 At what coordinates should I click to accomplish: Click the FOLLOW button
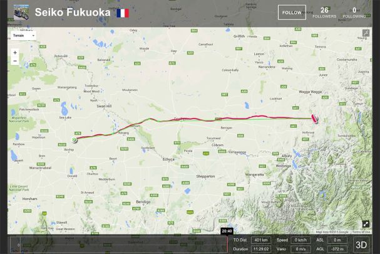292,13
